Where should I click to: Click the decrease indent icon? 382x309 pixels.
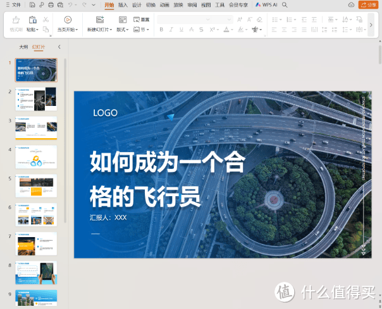tap(304, 20)
